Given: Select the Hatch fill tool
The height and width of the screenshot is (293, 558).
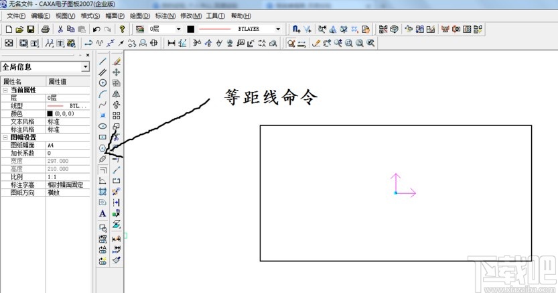Looking at the screenshot, I should point(102,192).
